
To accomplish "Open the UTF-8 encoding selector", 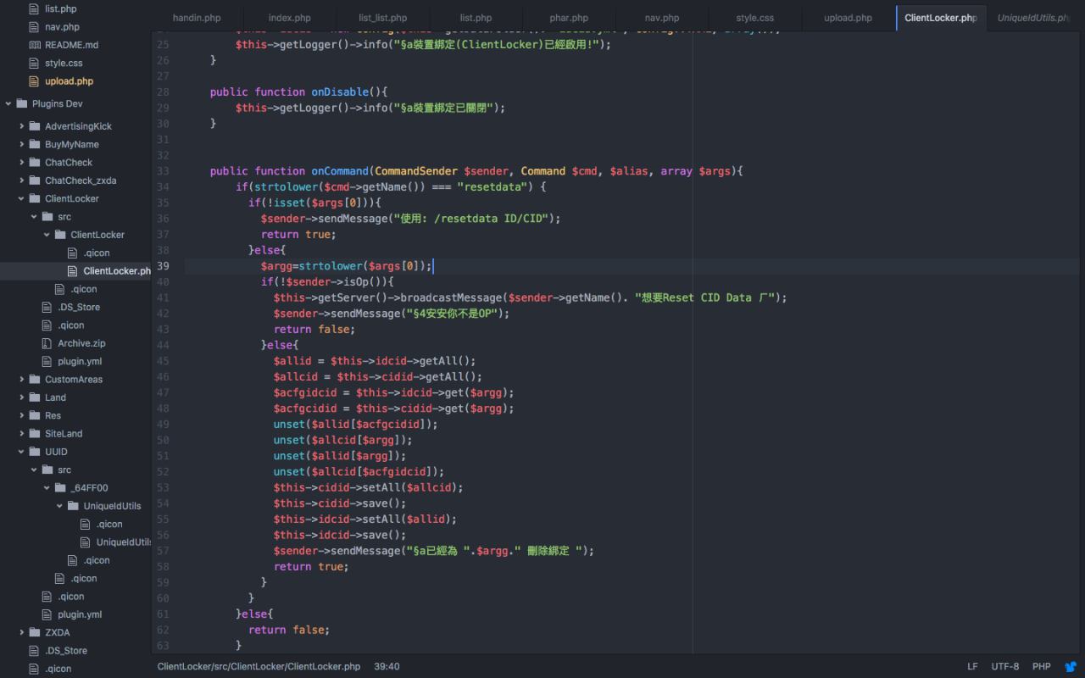I will [x=1005, y=667].
